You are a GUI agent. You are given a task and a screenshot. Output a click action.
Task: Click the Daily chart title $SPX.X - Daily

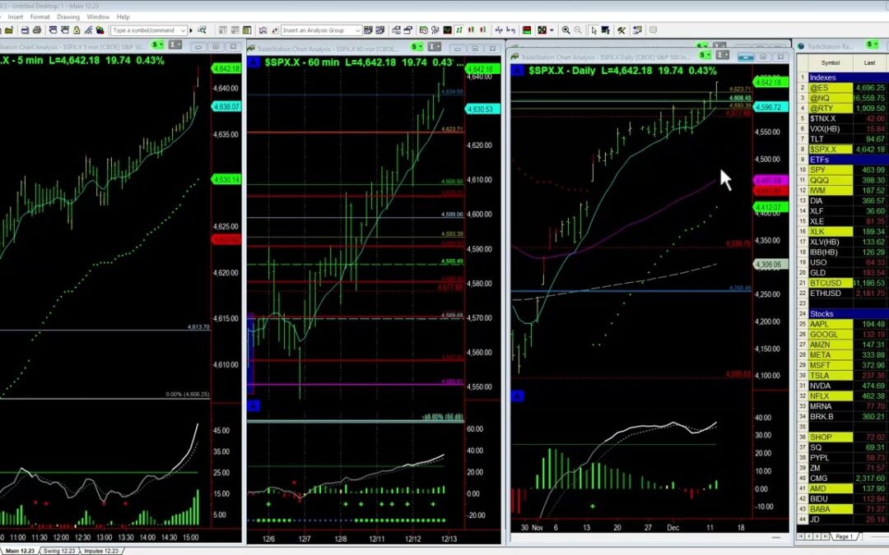click(562, 71)
